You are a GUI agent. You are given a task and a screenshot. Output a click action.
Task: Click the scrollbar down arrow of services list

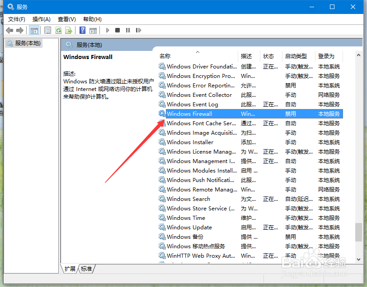click(x=358, y=259)
